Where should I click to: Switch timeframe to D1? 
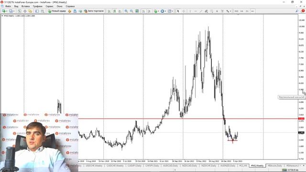coord(247,11)
